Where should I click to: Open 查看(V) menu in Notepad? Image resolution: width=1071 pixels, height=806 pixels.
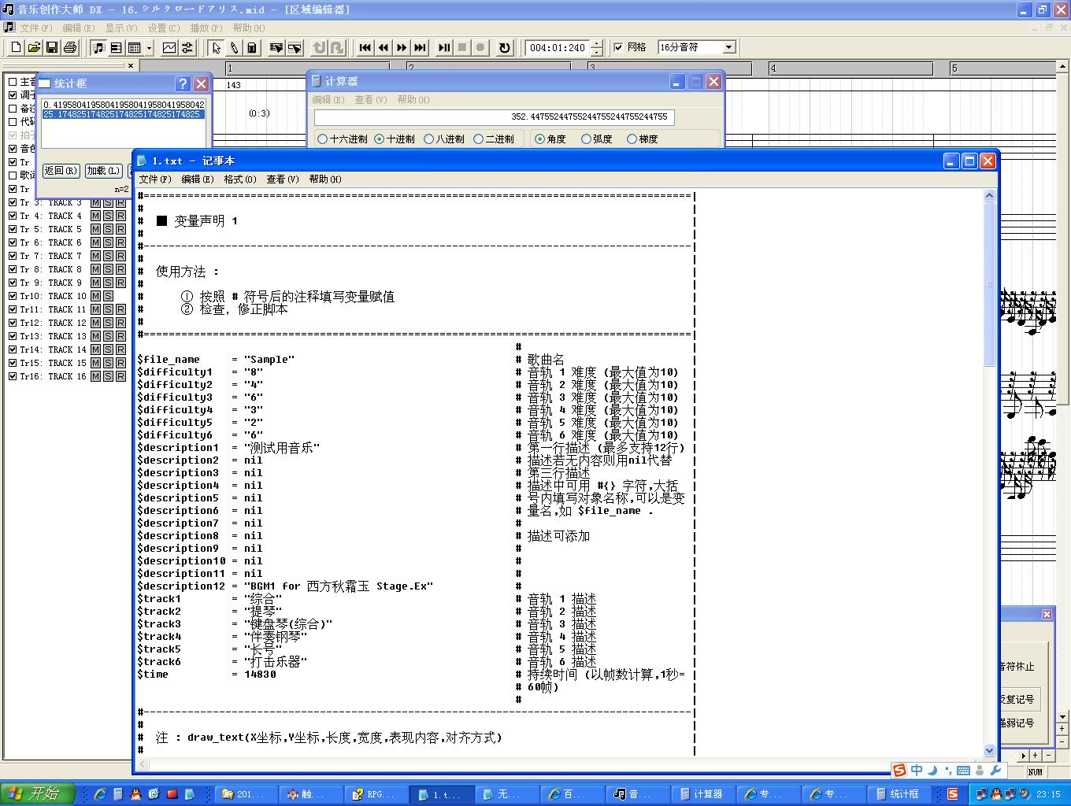click(282, 179)
